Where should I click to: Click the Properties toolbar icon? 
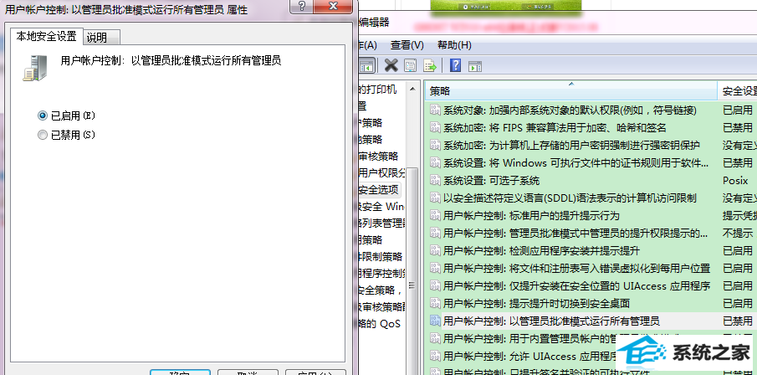click(x=411, y=65)
